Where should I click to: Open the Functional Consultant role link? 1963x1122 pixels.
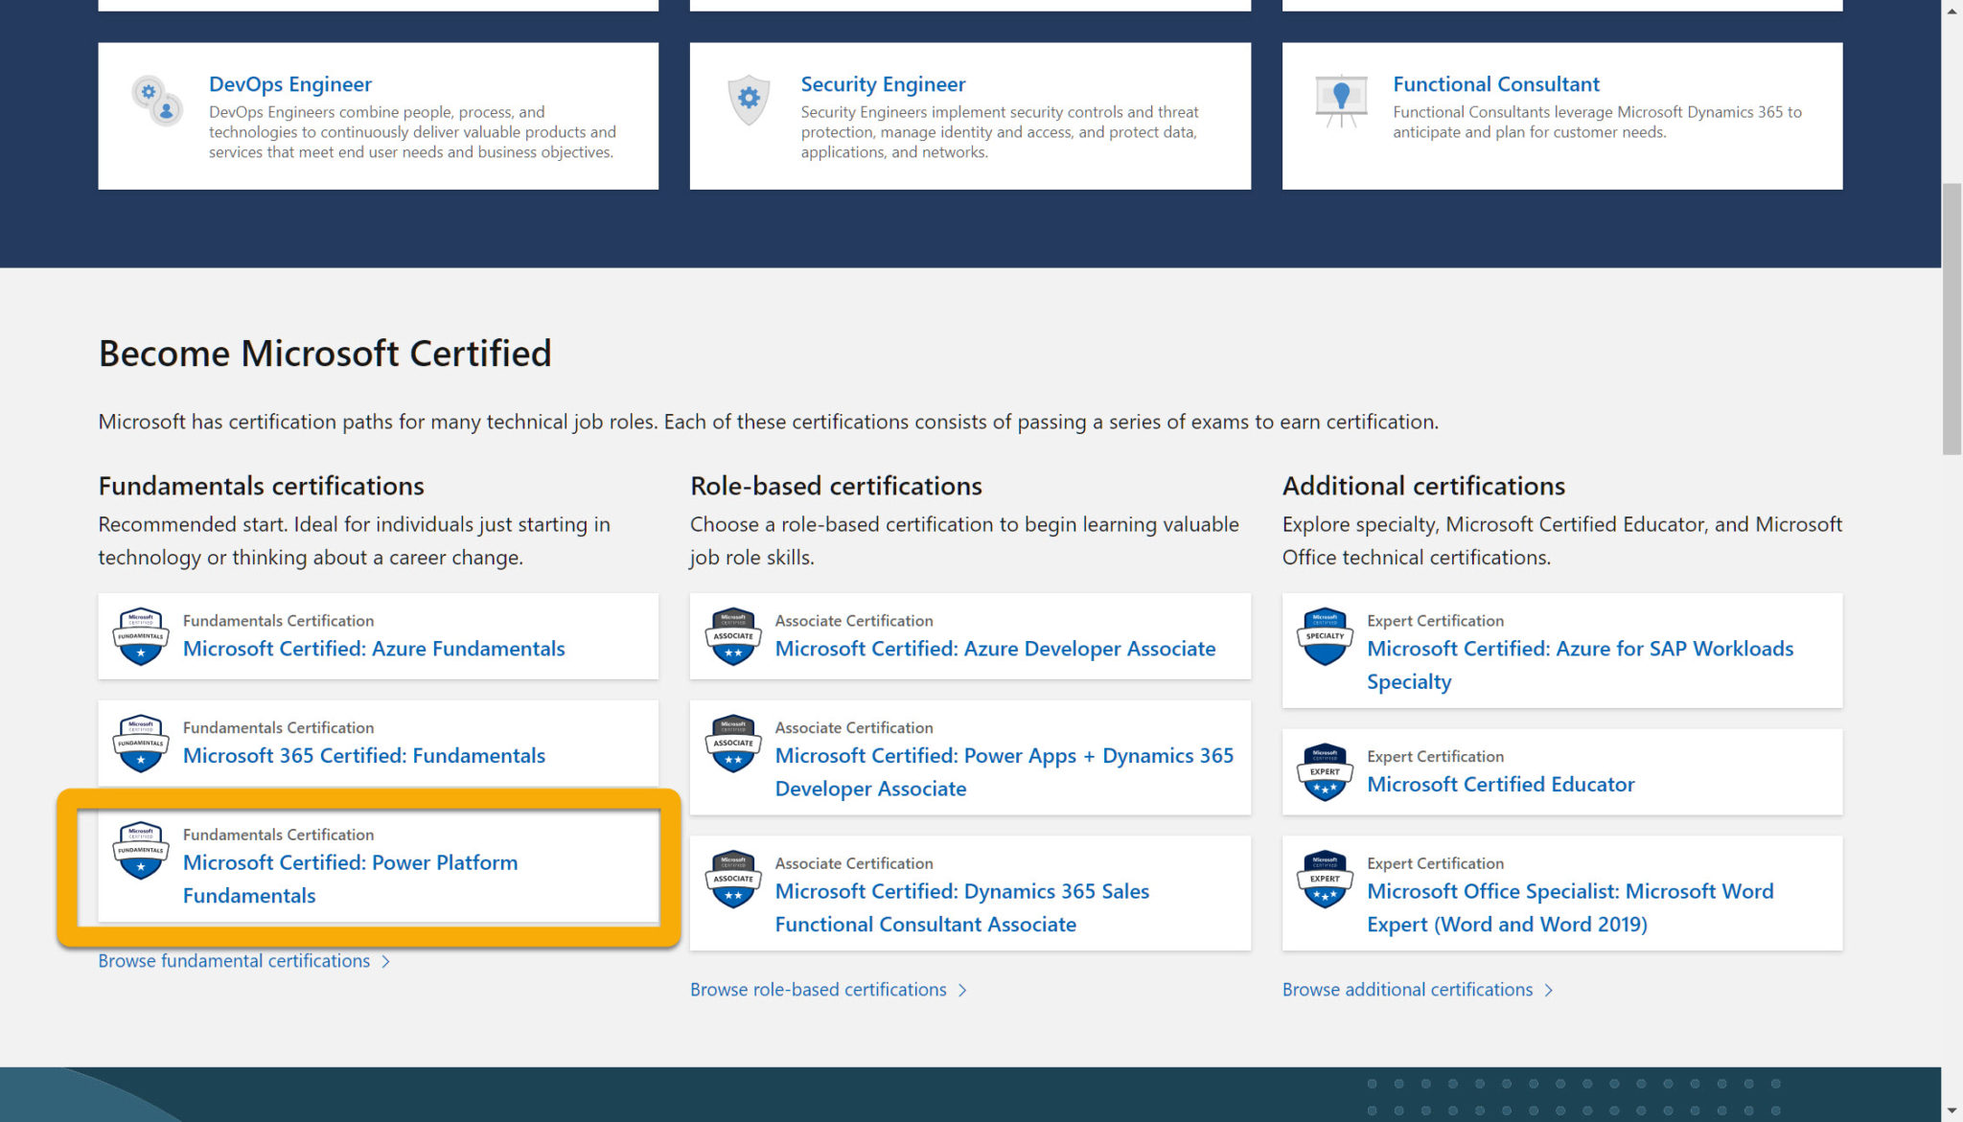[x=1496, y=84]
